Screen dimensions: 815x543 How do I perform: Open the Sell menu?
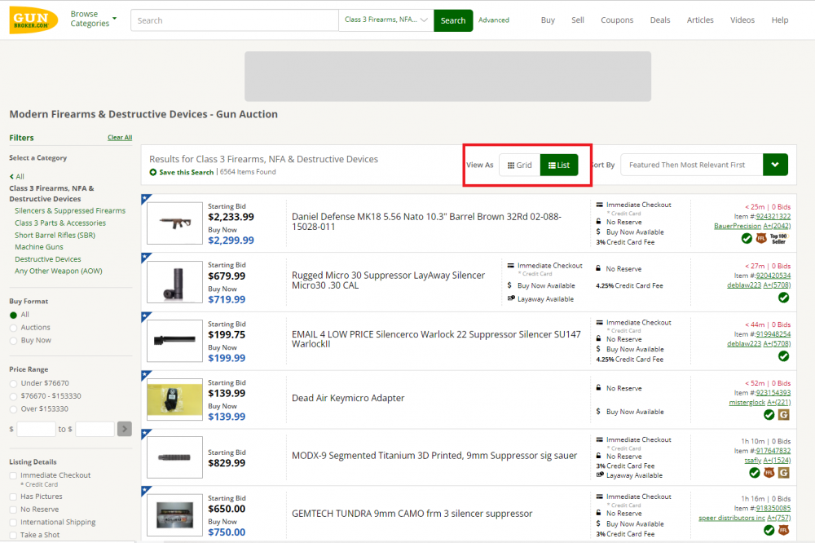coord(578,20)
